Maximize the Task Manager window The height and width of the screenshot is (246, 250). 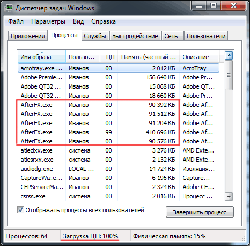coord(214,6)
